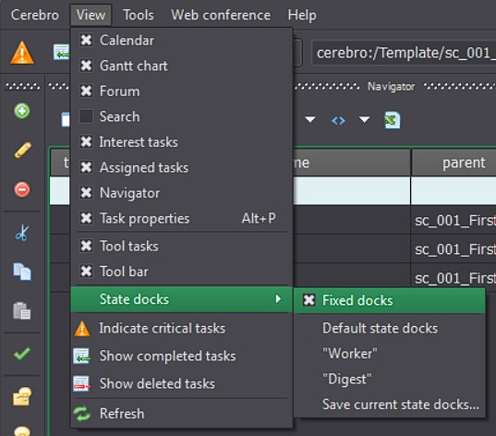Click the green add task plus icon
The image size is (496, 436).
tap(22, 111)
